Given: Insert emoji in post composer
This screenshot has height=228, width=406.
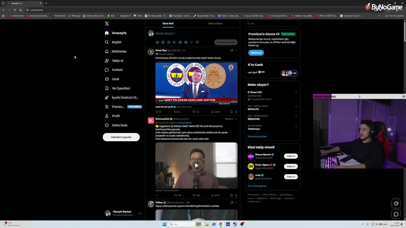Looking at the screenshot, I should coord(180,42).
